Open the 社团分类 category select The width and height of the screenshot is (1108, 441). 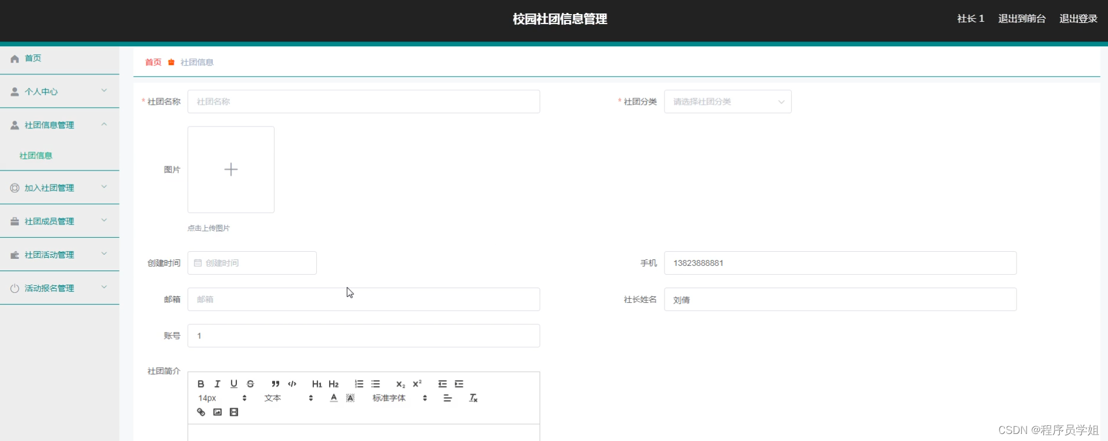click(x=727, y=101)
